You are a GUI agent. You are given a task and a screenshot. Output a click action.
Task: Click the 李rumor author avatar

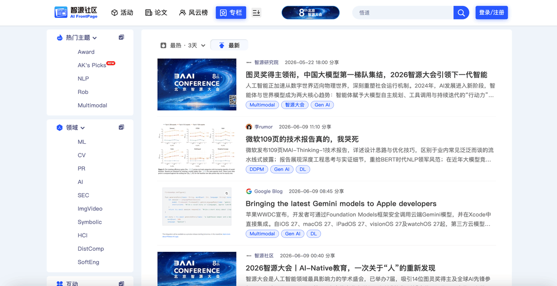(249, 127)
